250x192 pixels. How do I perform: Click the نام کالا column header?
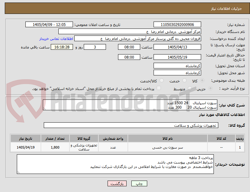168,138
